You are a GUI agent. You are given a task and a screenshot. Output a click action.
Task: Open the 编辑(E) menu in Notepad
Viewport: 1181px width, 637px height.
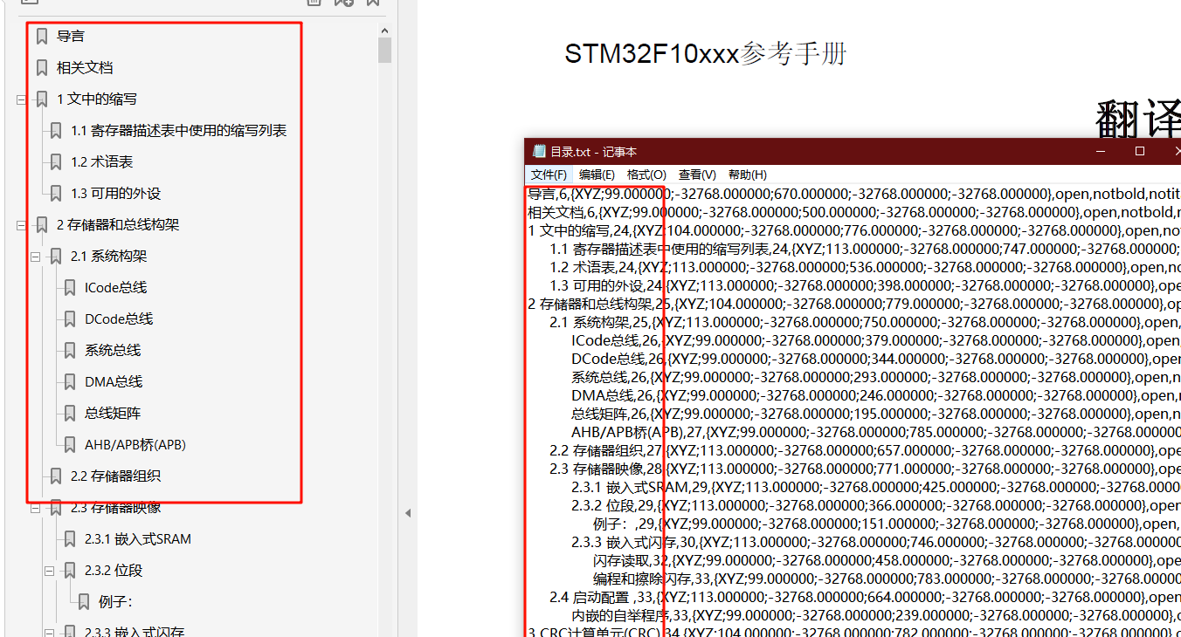tap(597, 175)
